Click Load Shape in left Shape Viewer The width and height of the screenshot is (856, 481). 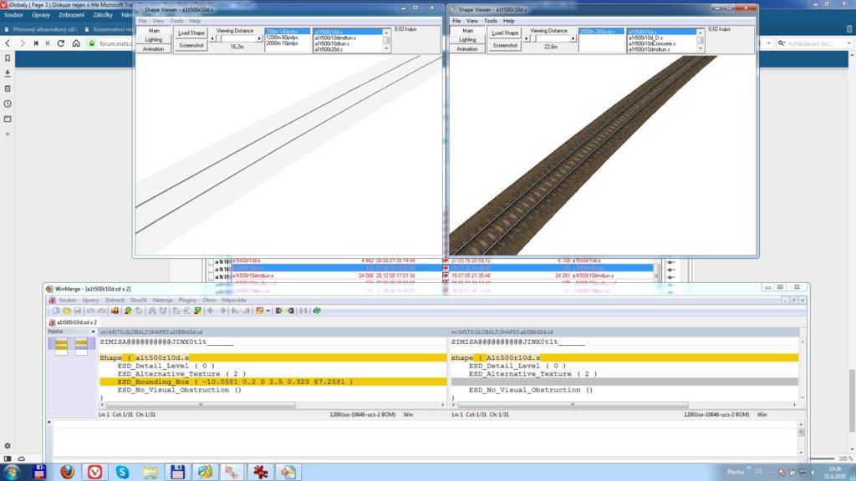[191, 33]
